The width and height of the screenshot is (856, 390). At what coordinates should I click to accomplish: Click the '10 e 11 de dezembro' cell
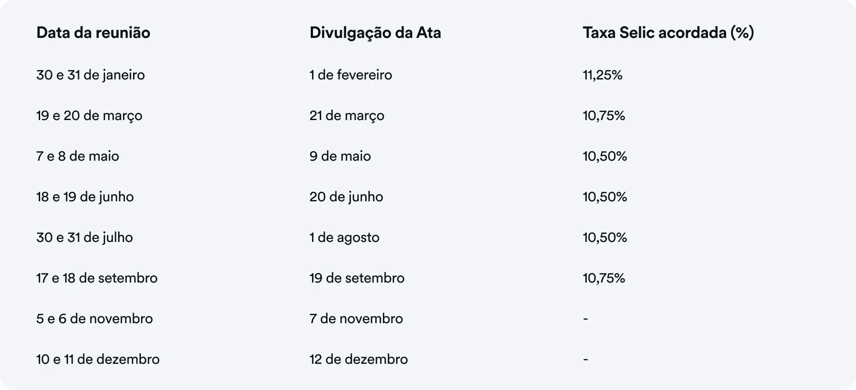[98, 359]
